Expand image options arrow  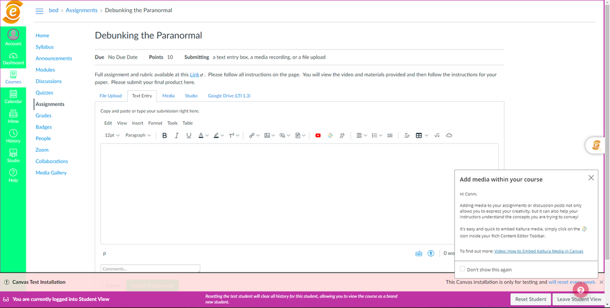point(273,135)
